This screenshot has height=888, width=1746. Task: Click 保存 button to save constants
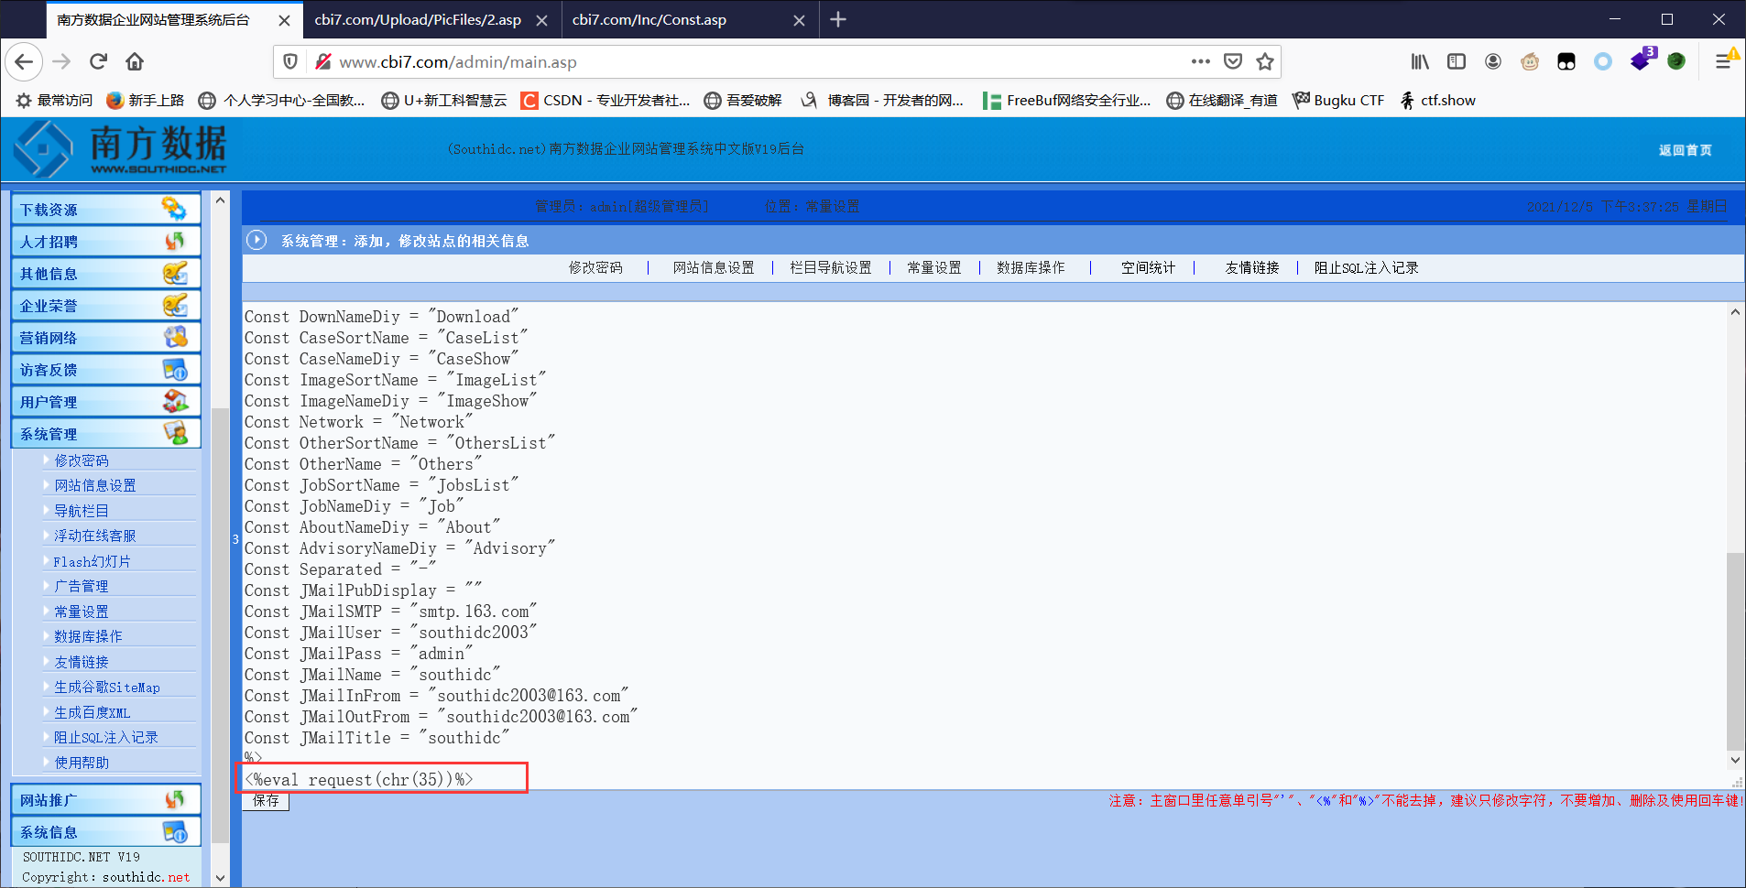(x=266, y=801)
